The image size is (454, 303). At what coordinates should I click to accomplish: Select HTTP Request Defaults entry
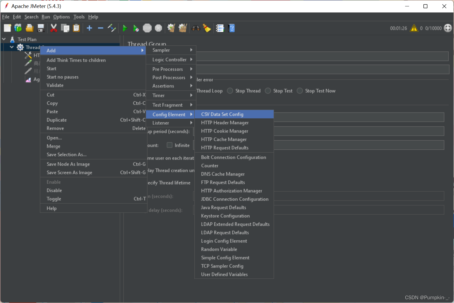click(234, 148)
